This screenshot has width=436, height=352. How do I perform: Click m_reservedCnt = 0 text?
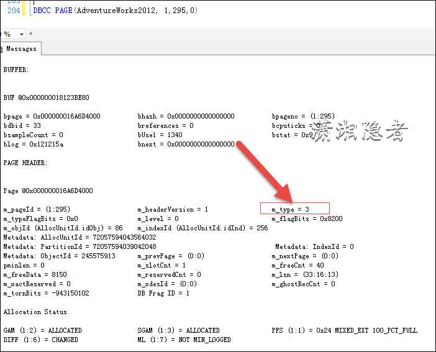(x=169, y=274)
